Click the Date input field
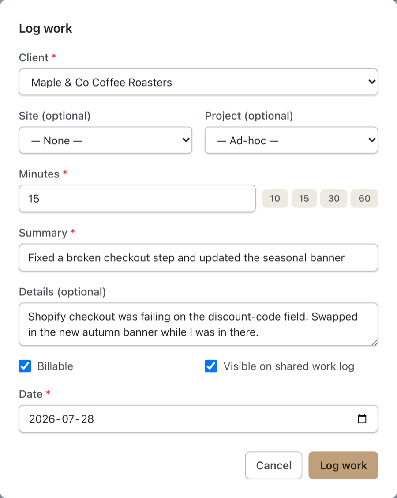397x498 pixels. (198, 419)
